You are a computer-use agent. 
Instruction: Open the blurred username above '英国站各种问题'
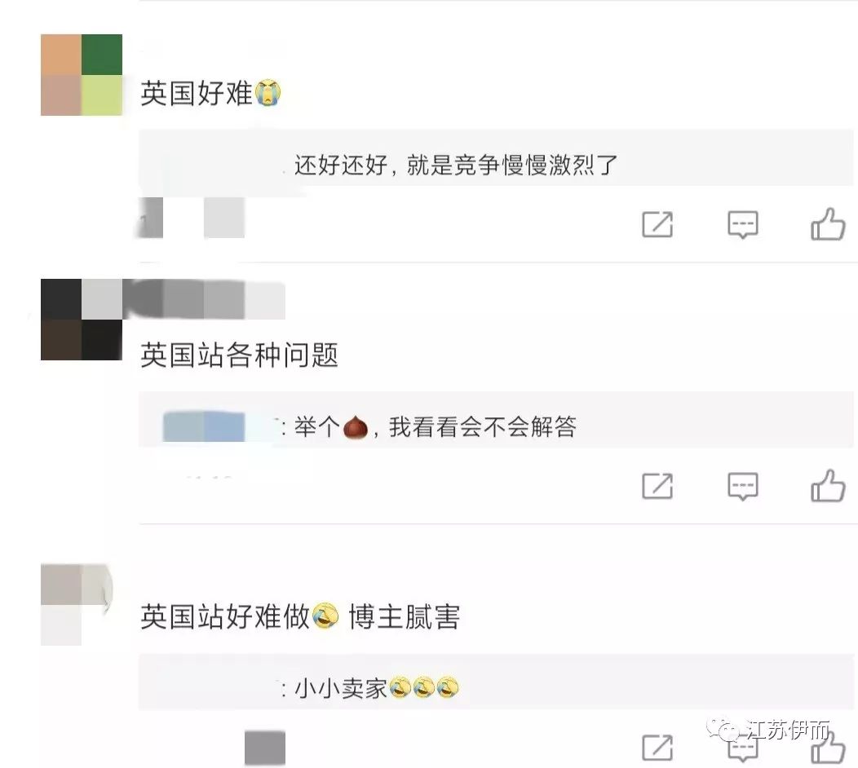[x=204, y=299]
